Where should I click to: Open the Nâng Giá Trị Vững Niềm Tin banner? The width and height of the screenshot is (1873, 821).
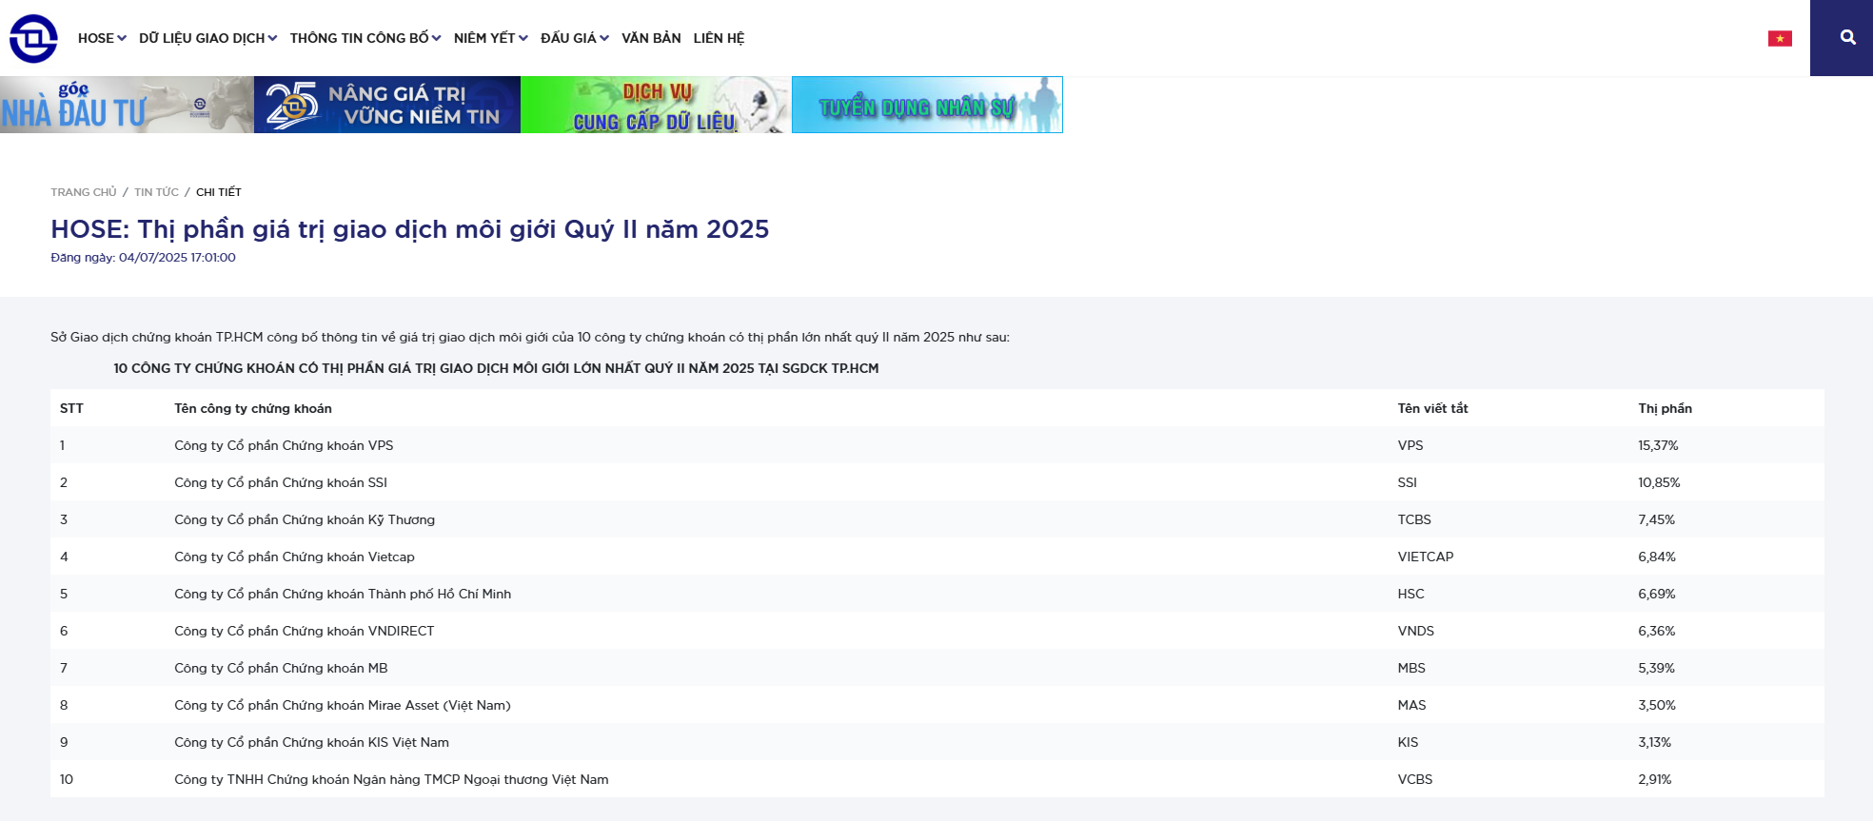point(387,105)
